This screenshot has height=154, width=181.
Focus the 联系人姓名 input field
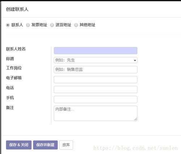click(x=96, y=50)
